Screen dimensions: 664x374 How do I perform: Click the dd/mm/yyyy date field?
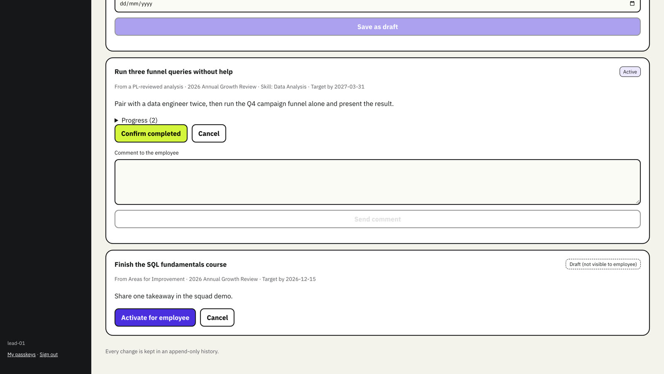(x=377, y=4)
